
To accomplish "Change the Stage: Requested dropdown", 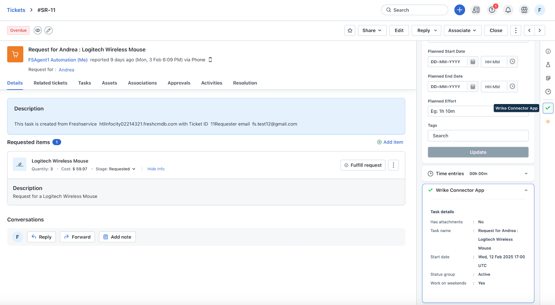I will pos(116,169).
